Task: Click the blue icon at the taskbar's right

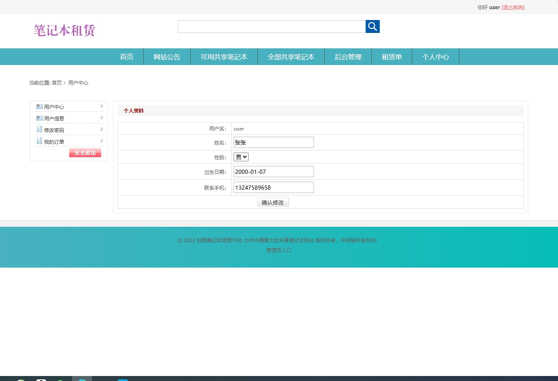Action: (123, 379)
